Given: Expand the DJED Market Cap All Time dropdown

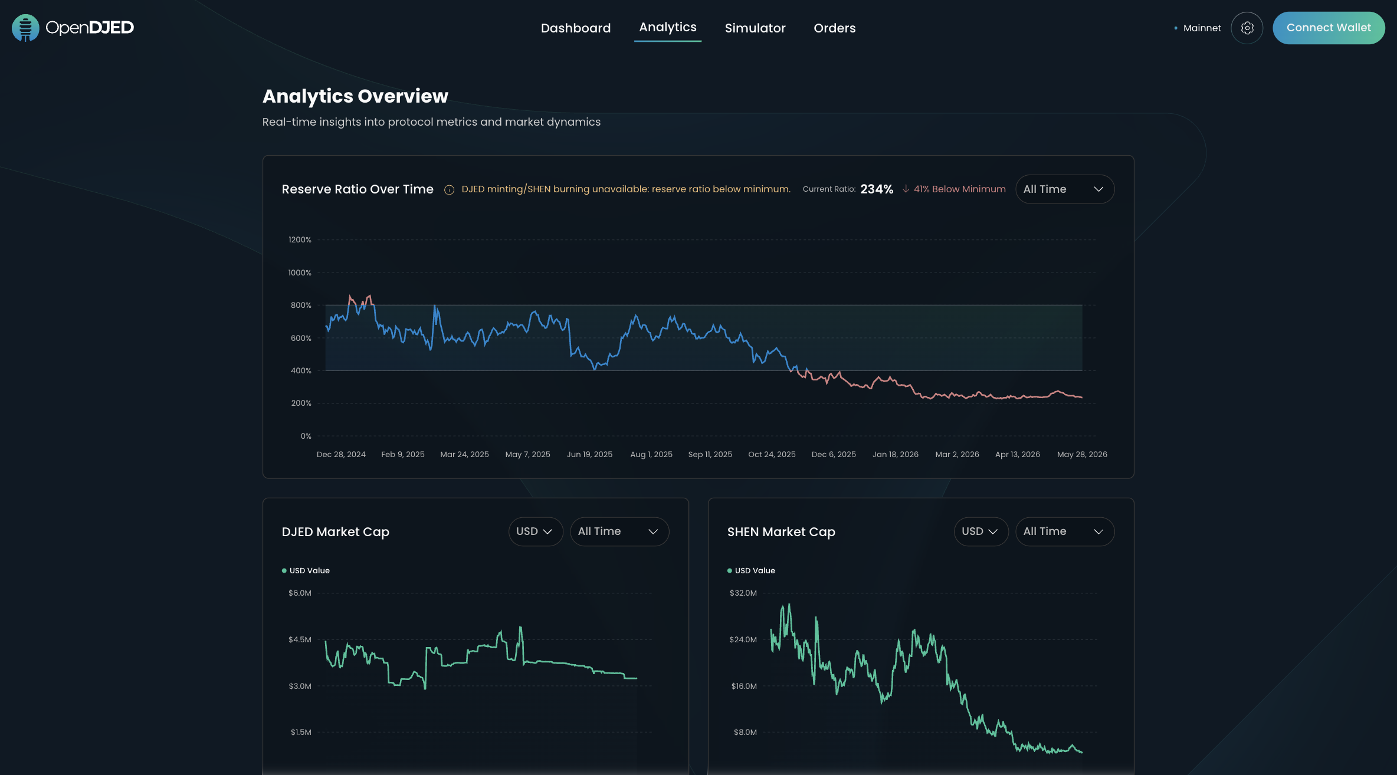Looking at the screenshot, I should [x=619, y=531].
